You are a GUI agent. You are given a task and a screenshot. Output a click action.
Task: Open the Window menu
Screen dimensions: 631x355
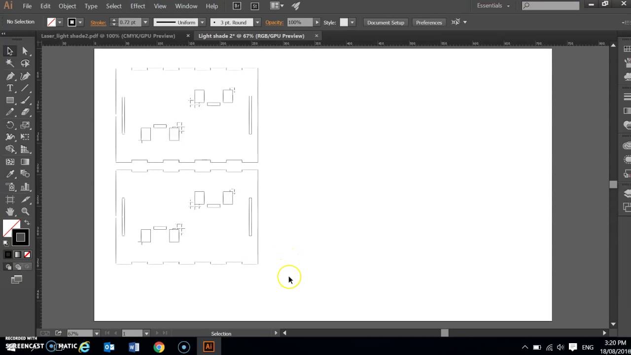[x=186, y=6]
